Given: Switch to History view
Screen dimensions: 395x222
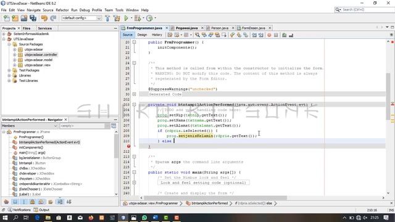Looking at the screenshot, I should (x=157, y=35).
